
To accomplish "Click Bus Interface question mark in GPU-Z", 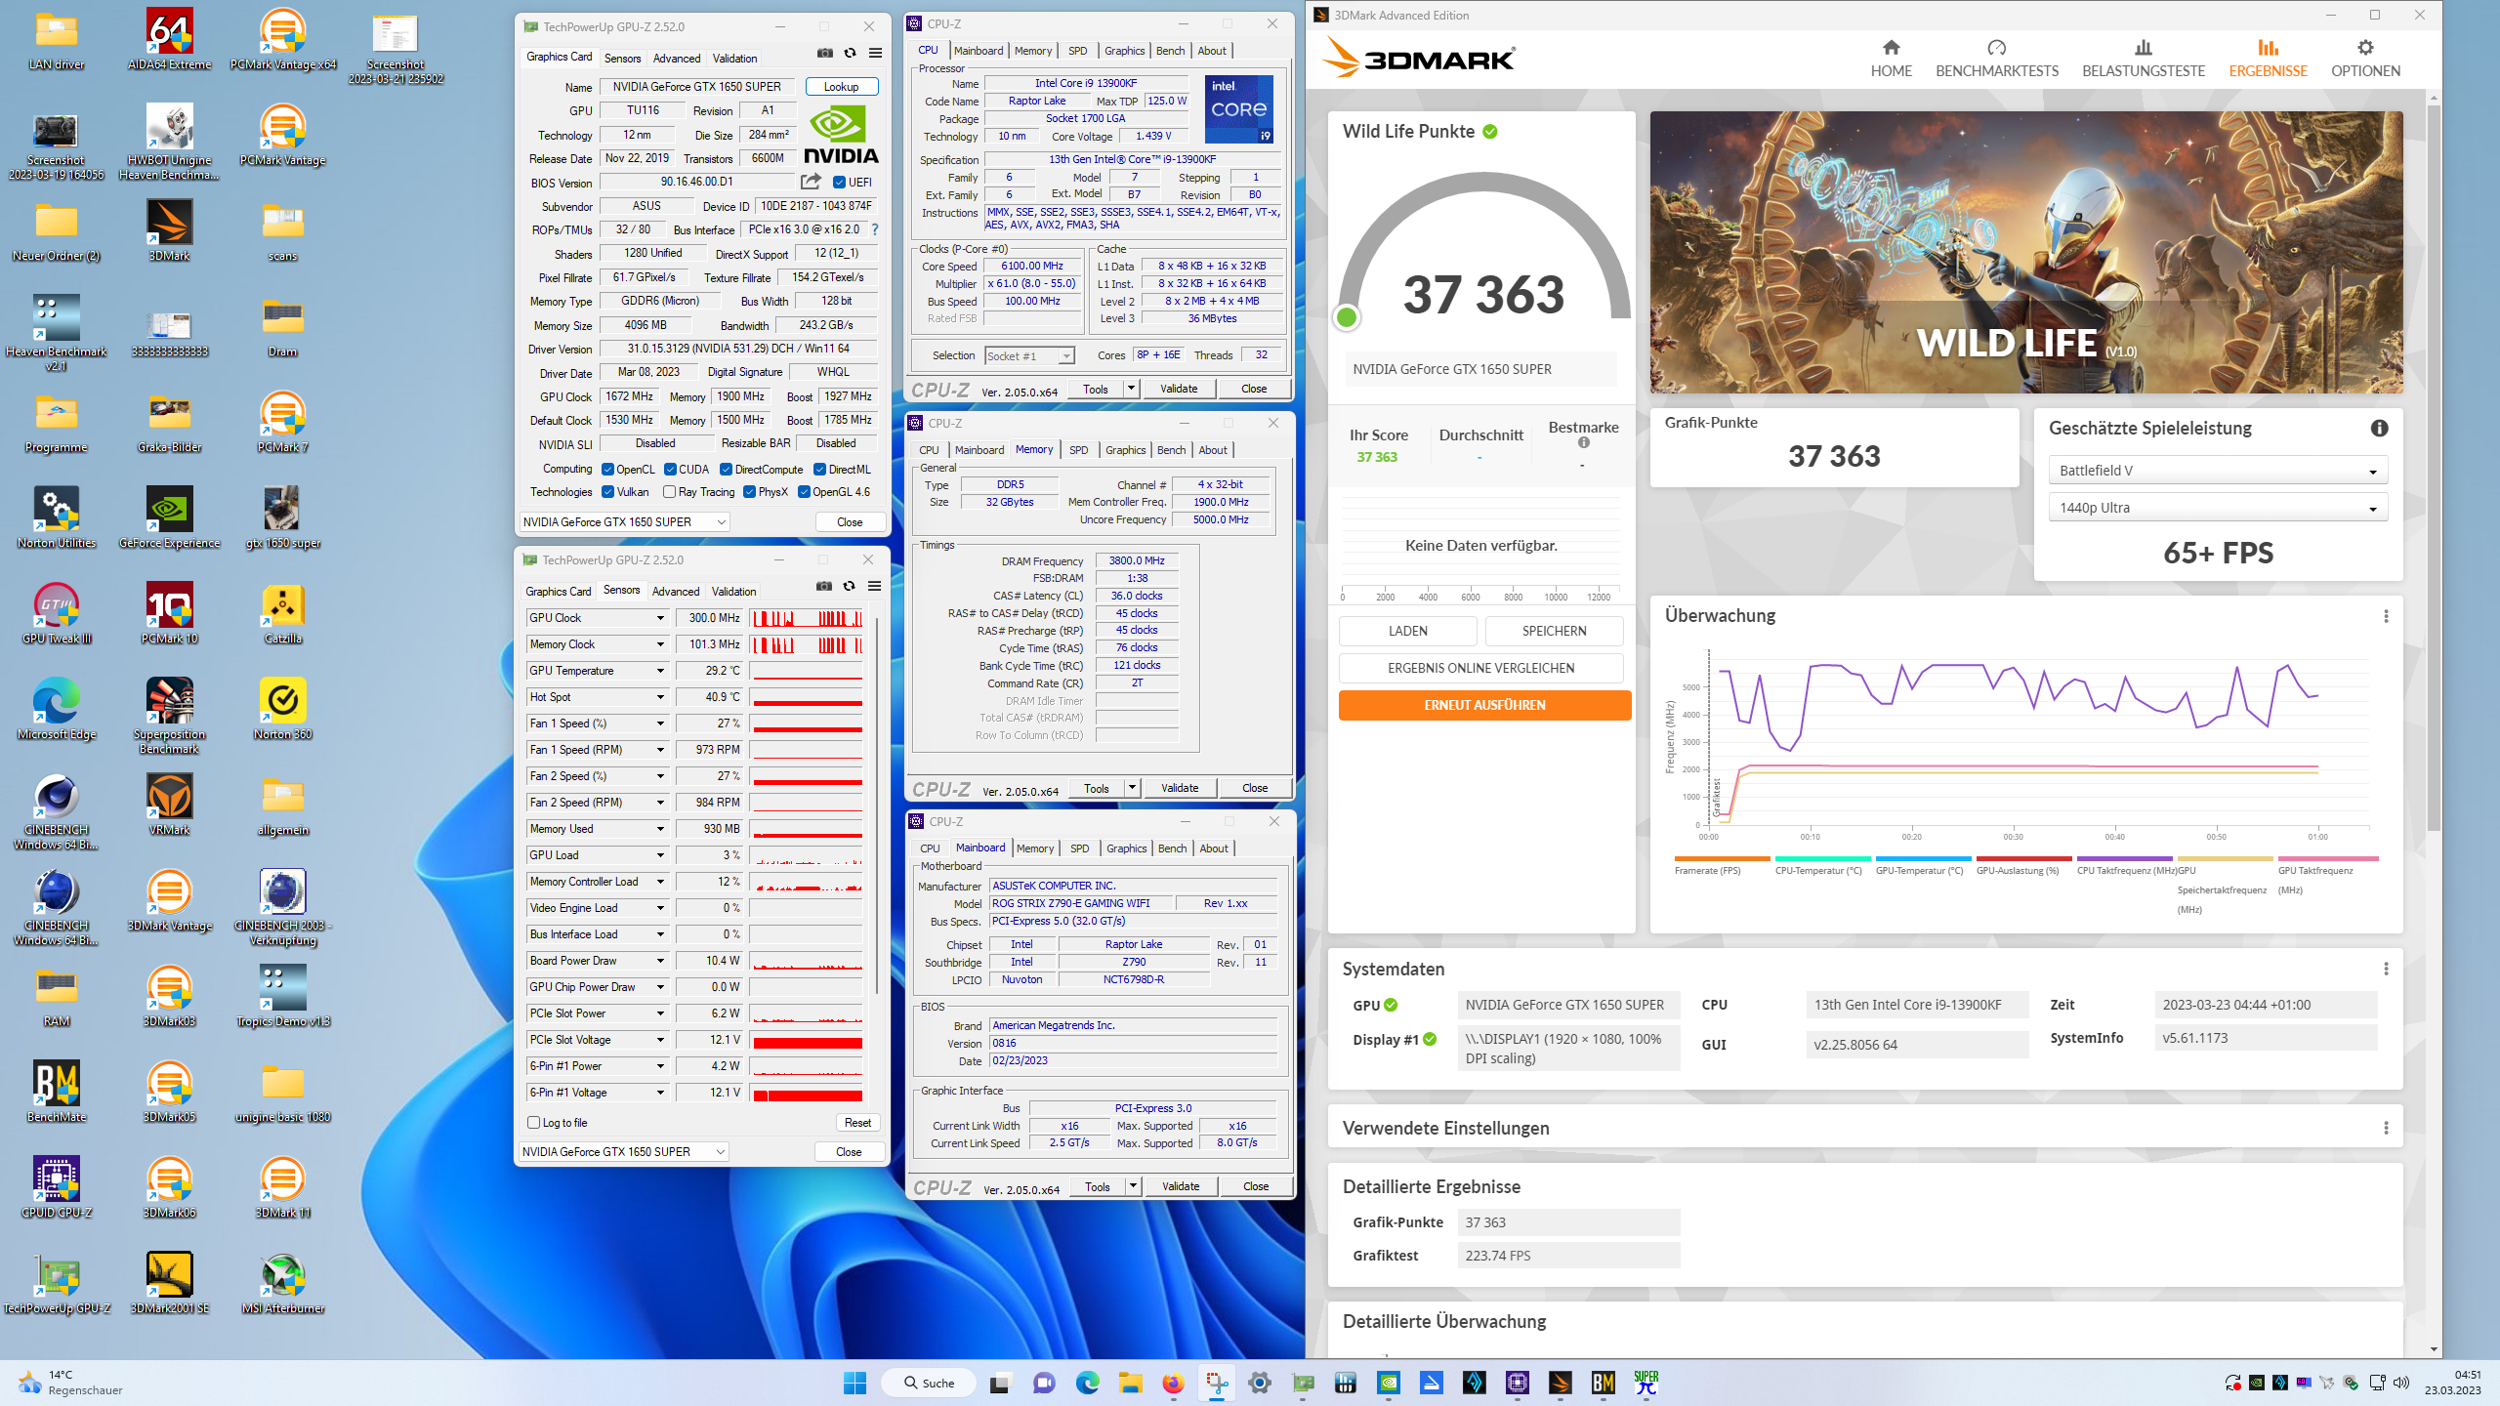I will click(x=875, y=229).
